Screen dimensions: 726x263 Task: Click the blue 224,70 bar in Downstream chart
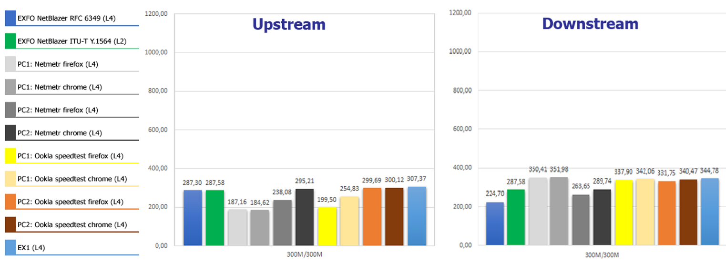[x=495, y=223]
